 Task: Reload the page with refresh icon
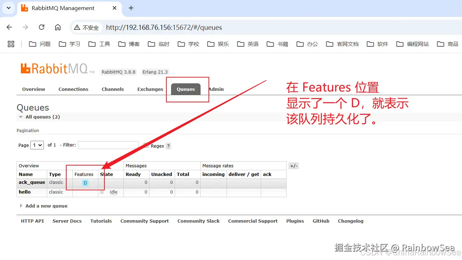click(41, 27)
